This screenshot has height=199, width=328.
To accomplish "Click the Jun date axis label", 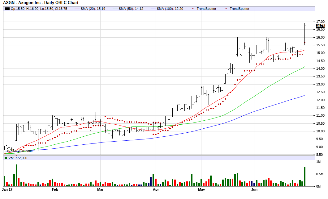I will [x=254, y=190].
